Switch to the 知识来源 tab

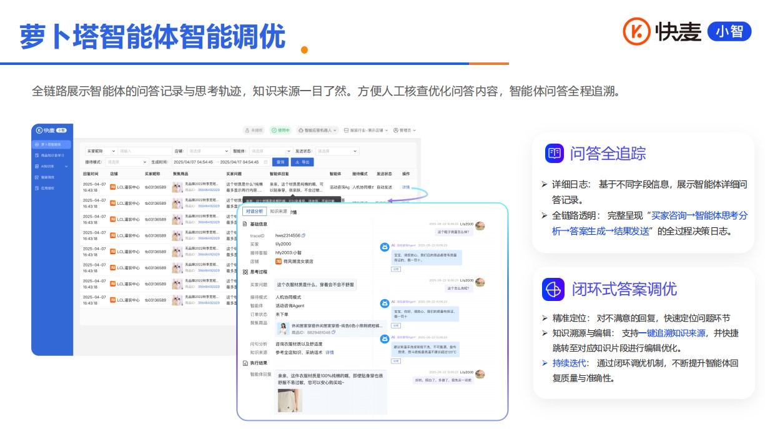[279, 212]
